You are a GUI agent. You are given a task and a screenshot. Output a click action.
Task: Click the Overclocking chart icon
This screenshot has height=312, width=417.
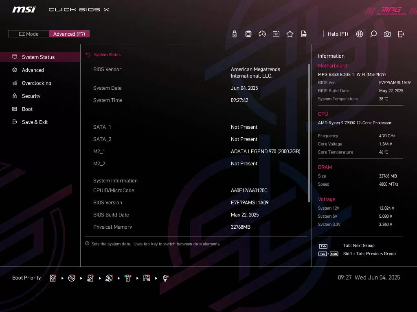click(15, 83)
